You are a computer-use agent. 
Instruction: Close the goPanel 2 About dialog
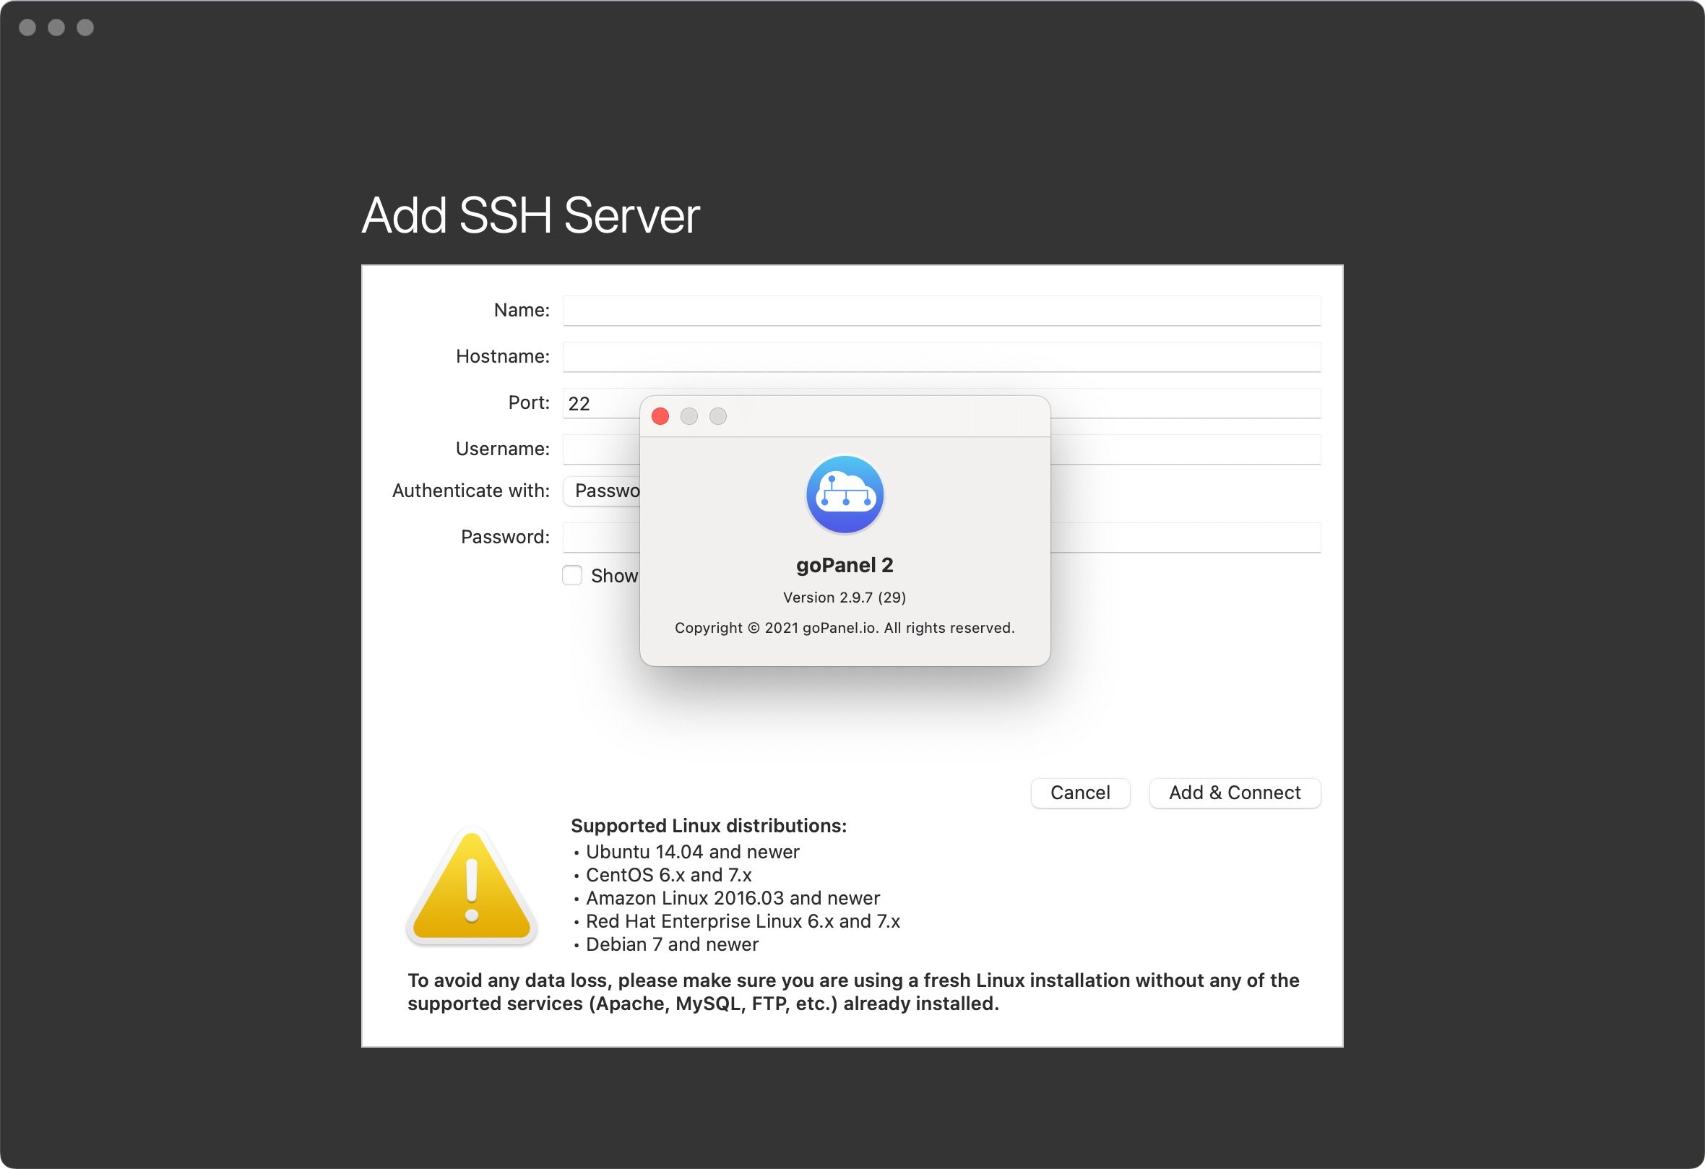(660, 417)
